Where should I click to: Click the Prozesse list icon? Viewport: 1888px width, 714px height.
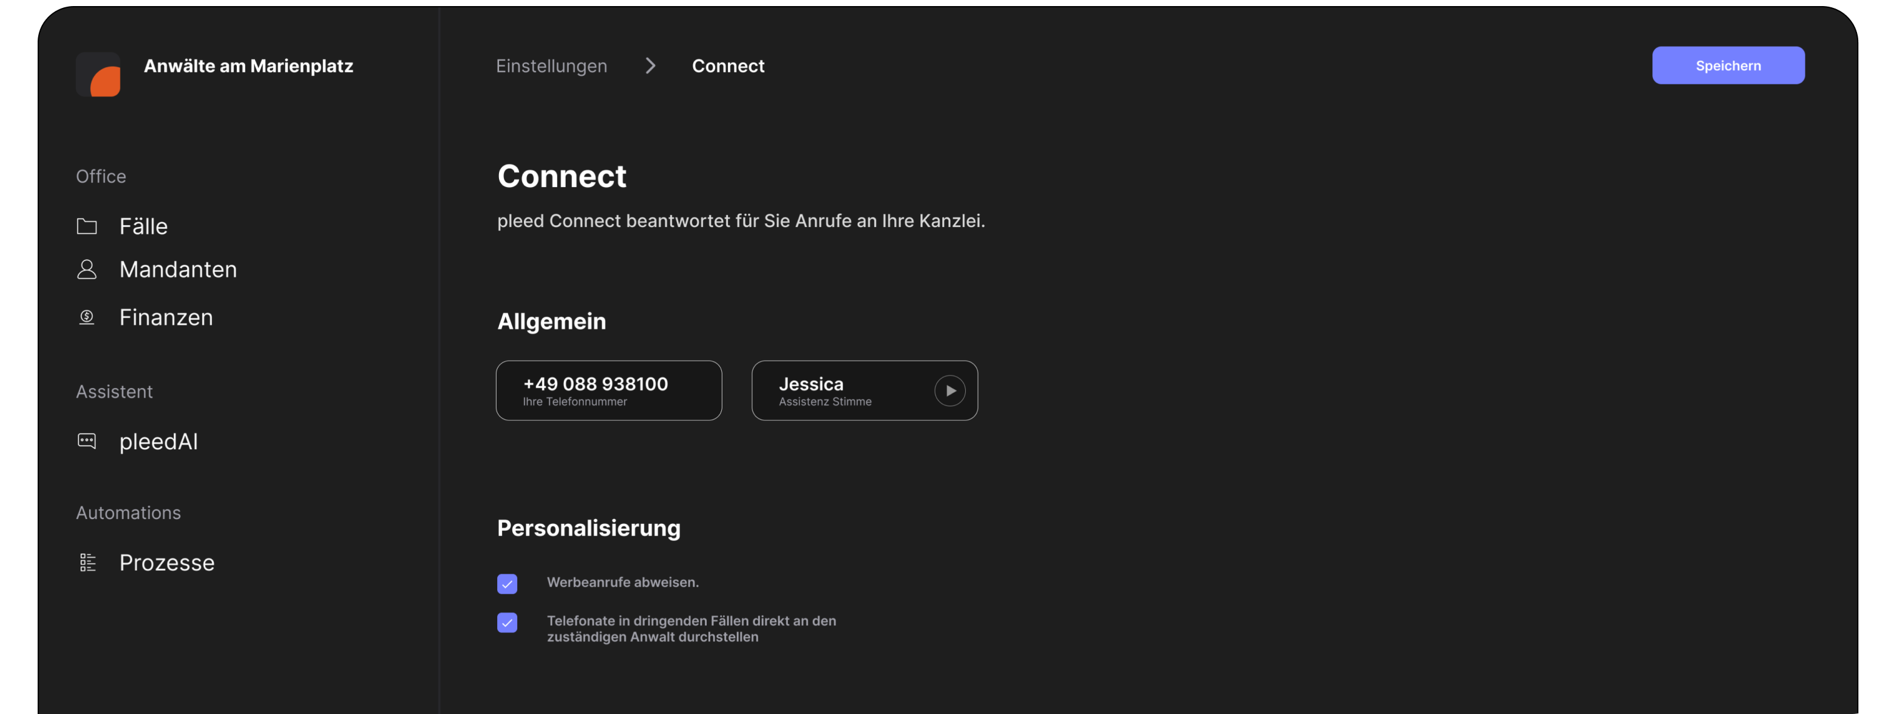tap(87, 562)
